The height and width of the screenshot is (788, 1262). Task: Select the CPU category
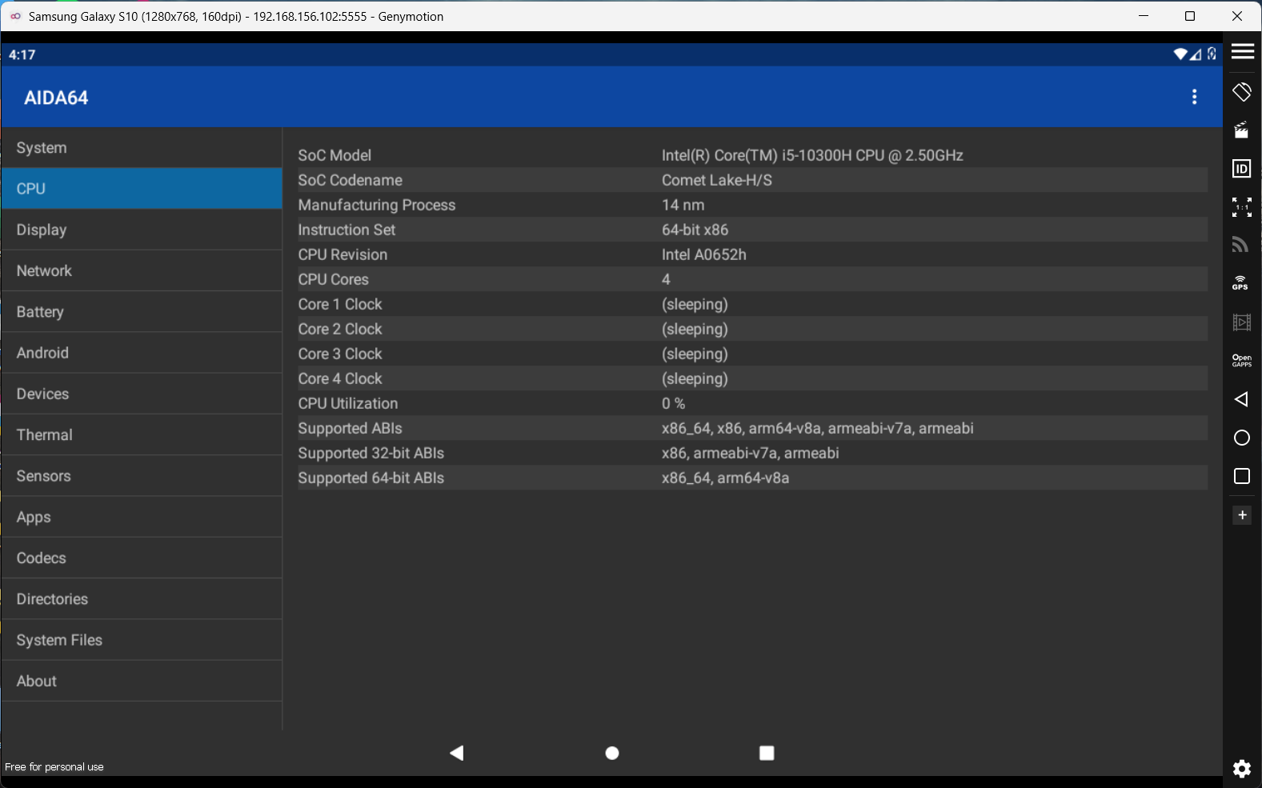coord(142,189)
